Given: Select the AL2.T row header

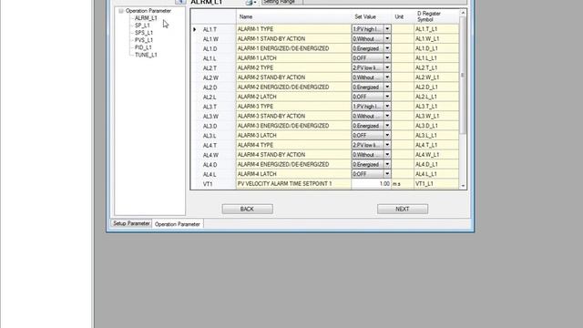Looking at the screenshot, I should coord(213,67).
